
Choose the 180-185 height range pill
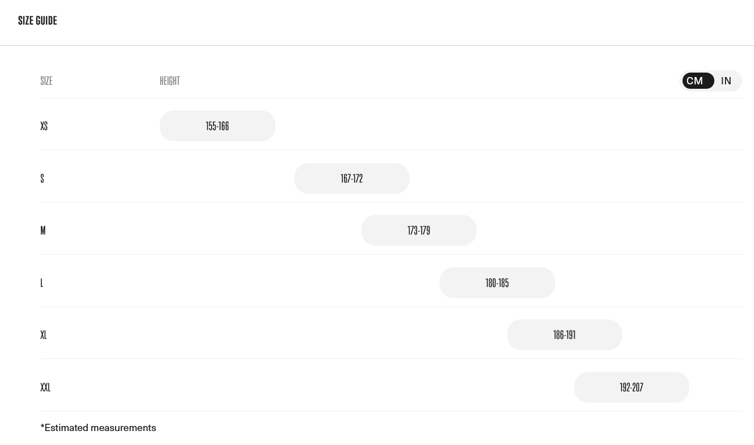[x=497, y=283]
